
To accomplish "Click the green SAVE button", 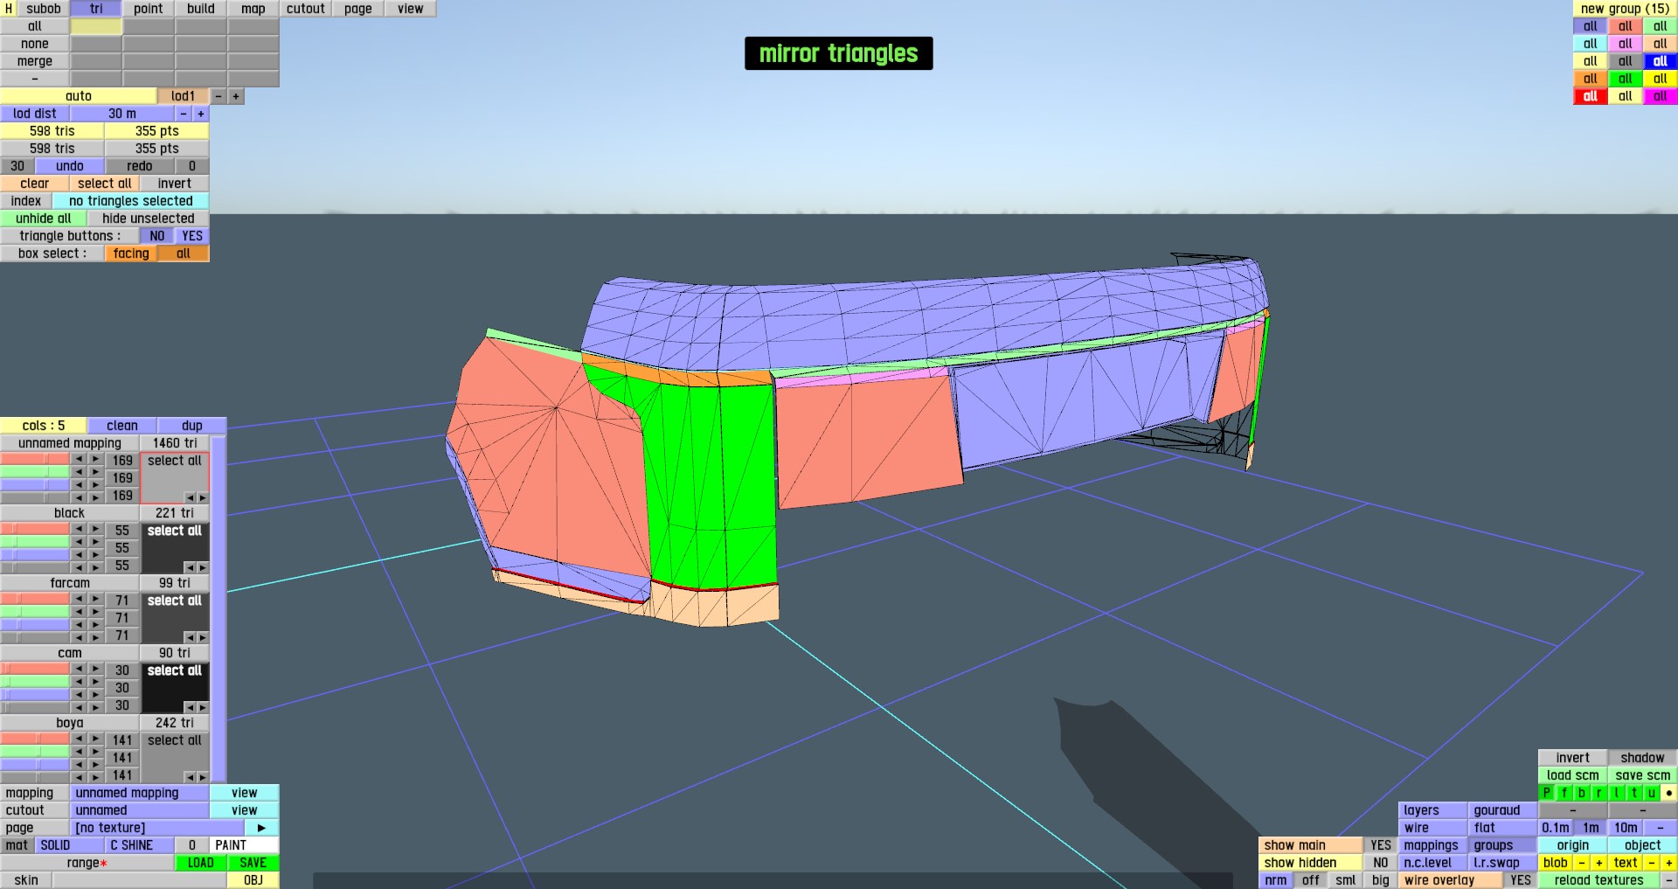I will 253,863.
